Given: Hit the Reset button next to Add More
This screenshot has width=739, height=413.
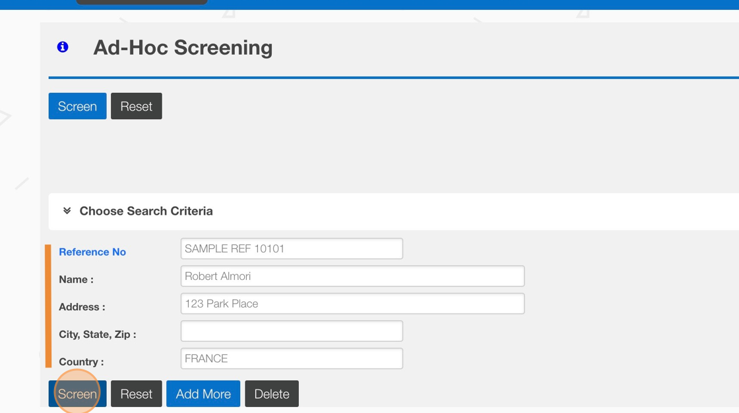Looking at the screenshot, I should point(136,394).
